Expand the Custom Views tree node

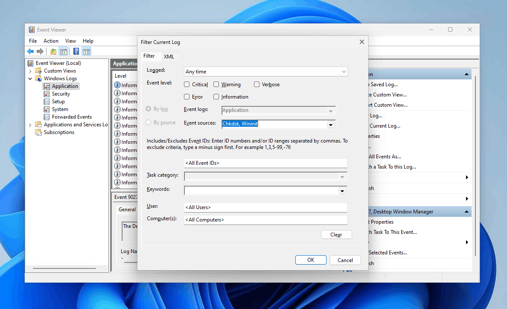click(30, 71)
